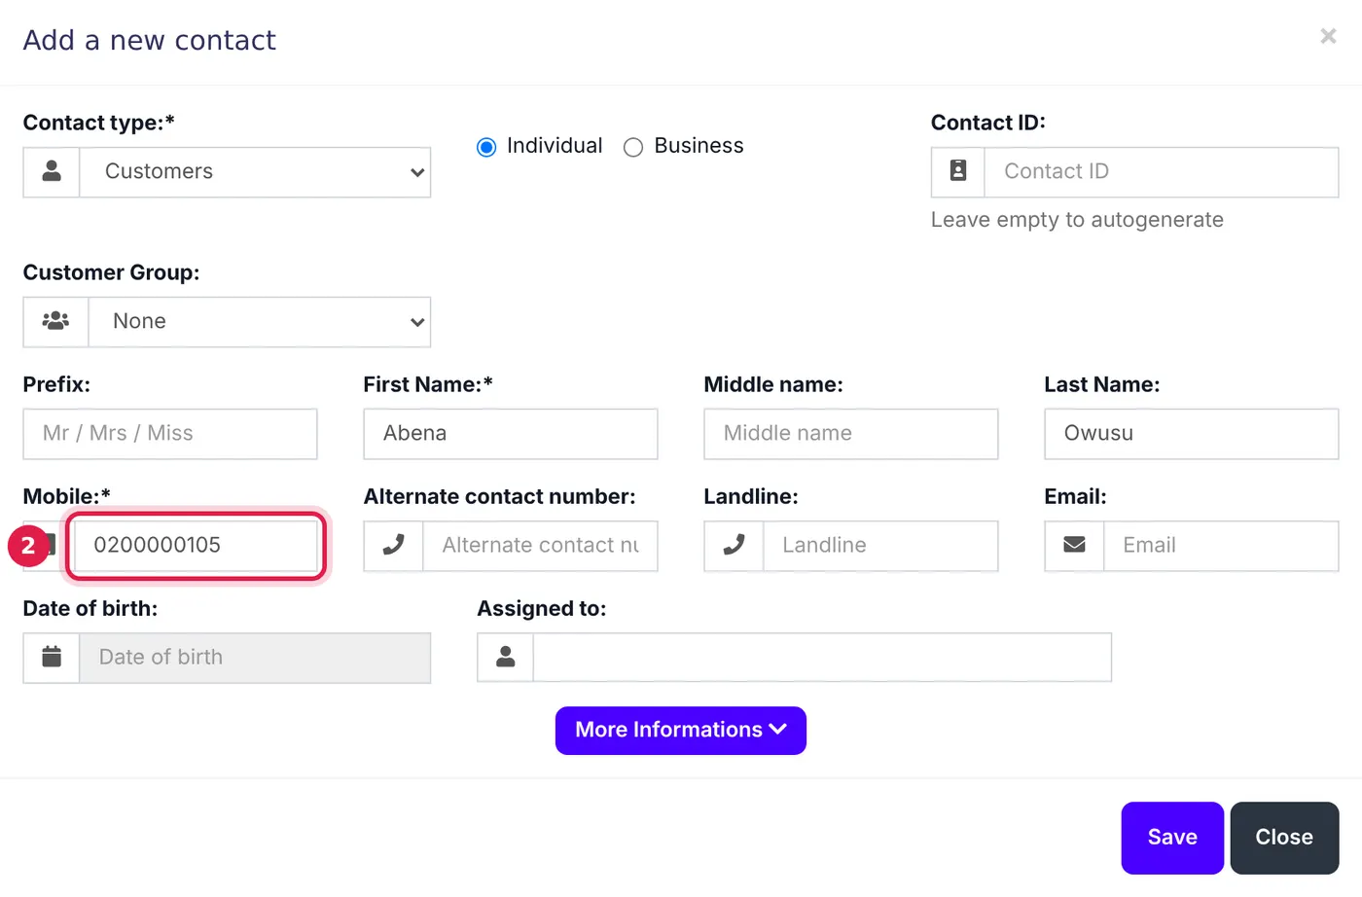This screenshot has height=897, width=1362.
Task: Click the 'Leave empty to autogenerate' hint text
Action: pyautogui.click(x=1077, y=220)
